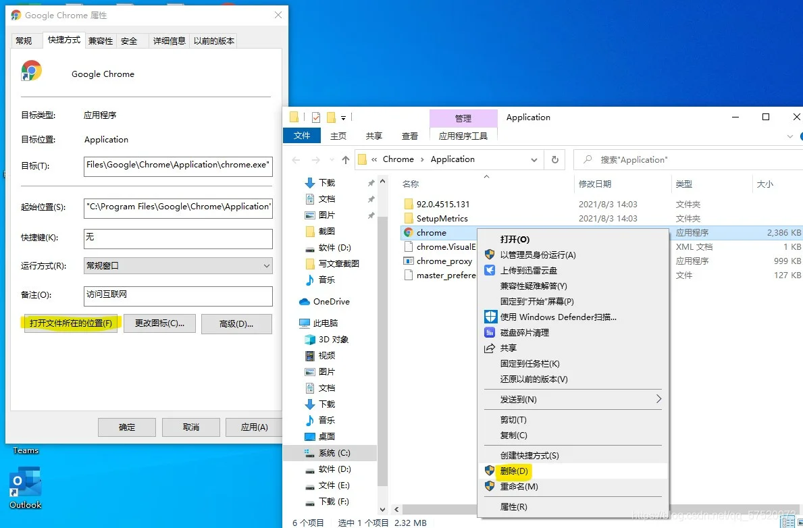This screenshot has height=528, width=803.
Task: Click the Xunlei icon for 上传到迅雷云盘
Action: 490,270
